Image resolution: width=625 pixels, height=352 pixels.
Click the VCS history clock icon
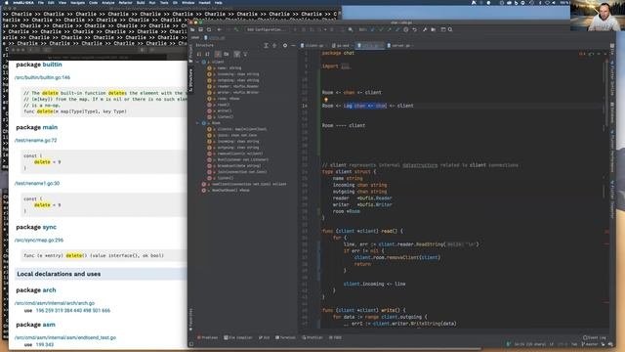pyautogui.click(x=406, y=29)
